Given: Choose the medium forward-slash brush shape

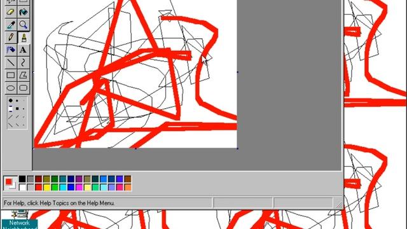Looking at the screenshot, I should pyautogui.click(x=17, y=117).
